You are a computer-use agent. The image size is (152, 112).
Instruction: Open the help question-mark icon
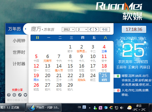[9, 95]
